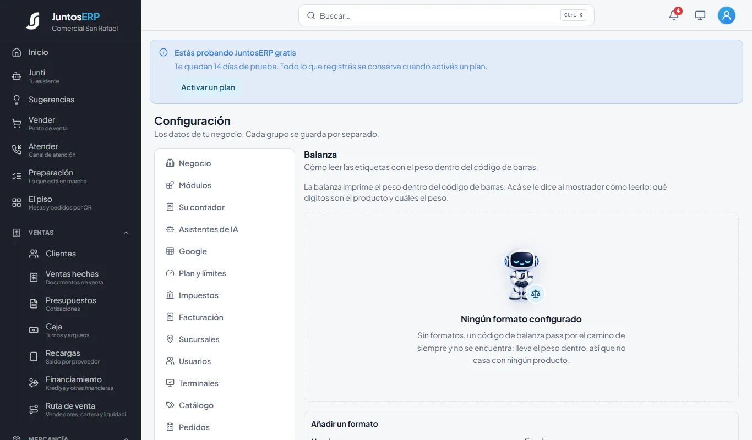Open the Asistentes de IA settings
Viewport: 752px width, 440px height.
(225, 229)
